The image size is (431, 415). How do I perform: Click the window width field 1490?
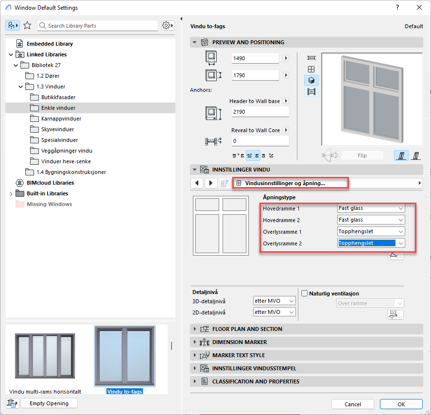[x=255, y=58]
